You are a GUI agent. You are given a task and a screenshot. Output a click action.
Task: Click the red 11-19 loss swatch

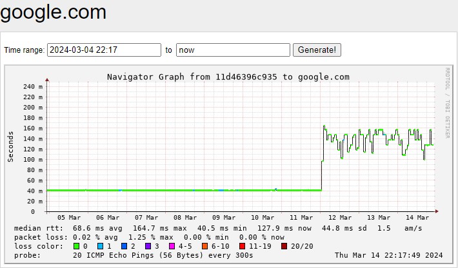pos(243,246)
